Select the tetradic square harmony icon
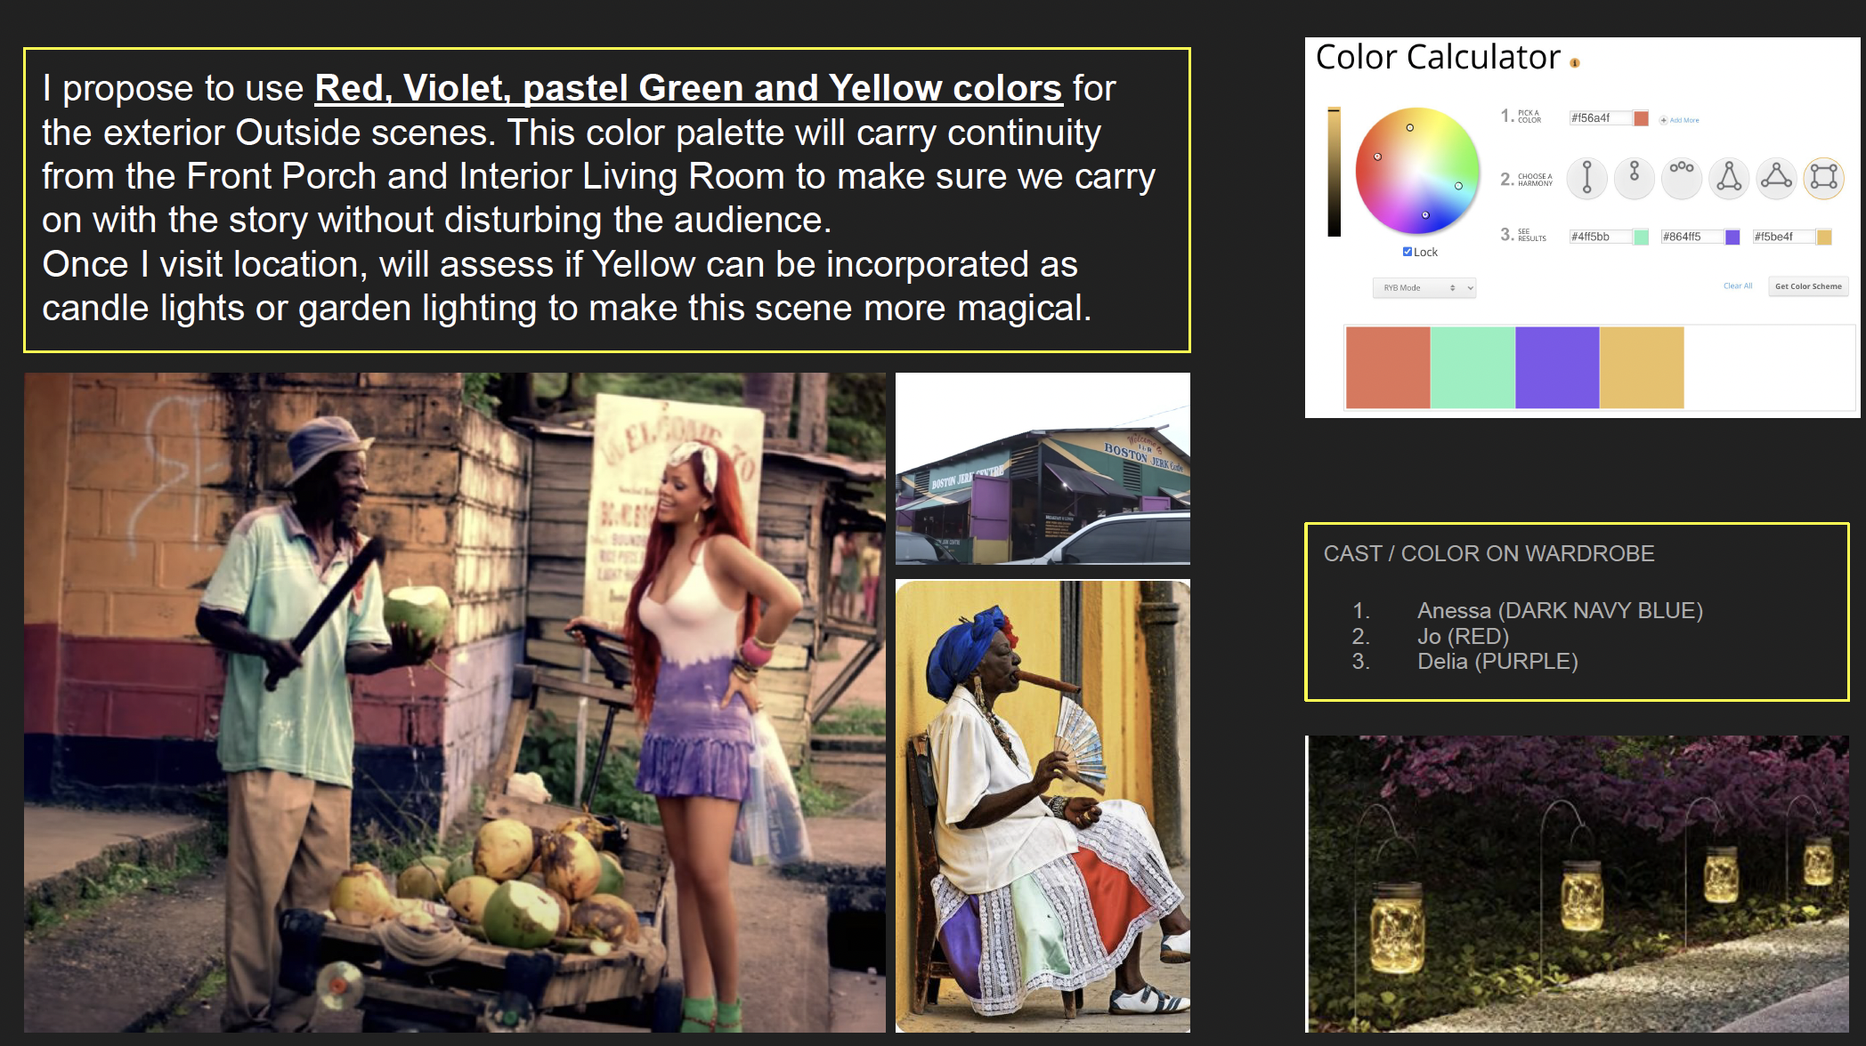Viewport: 1866px width, 1046px height. pyautogui.click(x=1823, y=177)
